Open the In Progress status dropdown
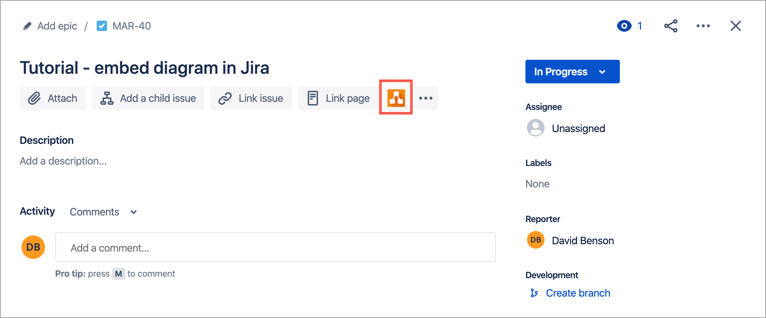The width and height of the screenshot is (766, 318). click(573, 72)
